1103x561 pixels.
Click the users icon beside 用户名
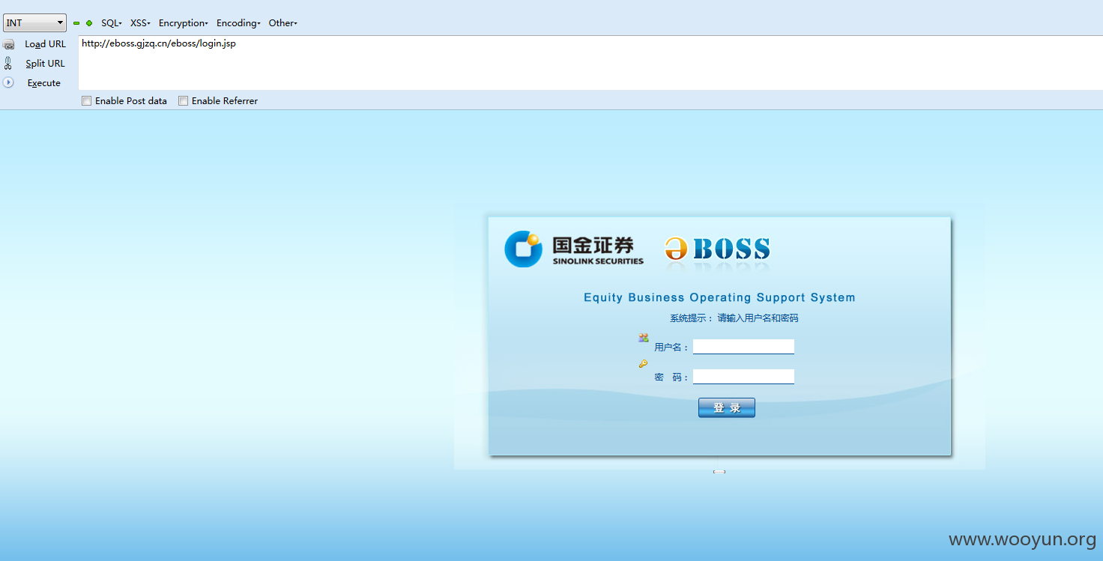click(643, 338)
